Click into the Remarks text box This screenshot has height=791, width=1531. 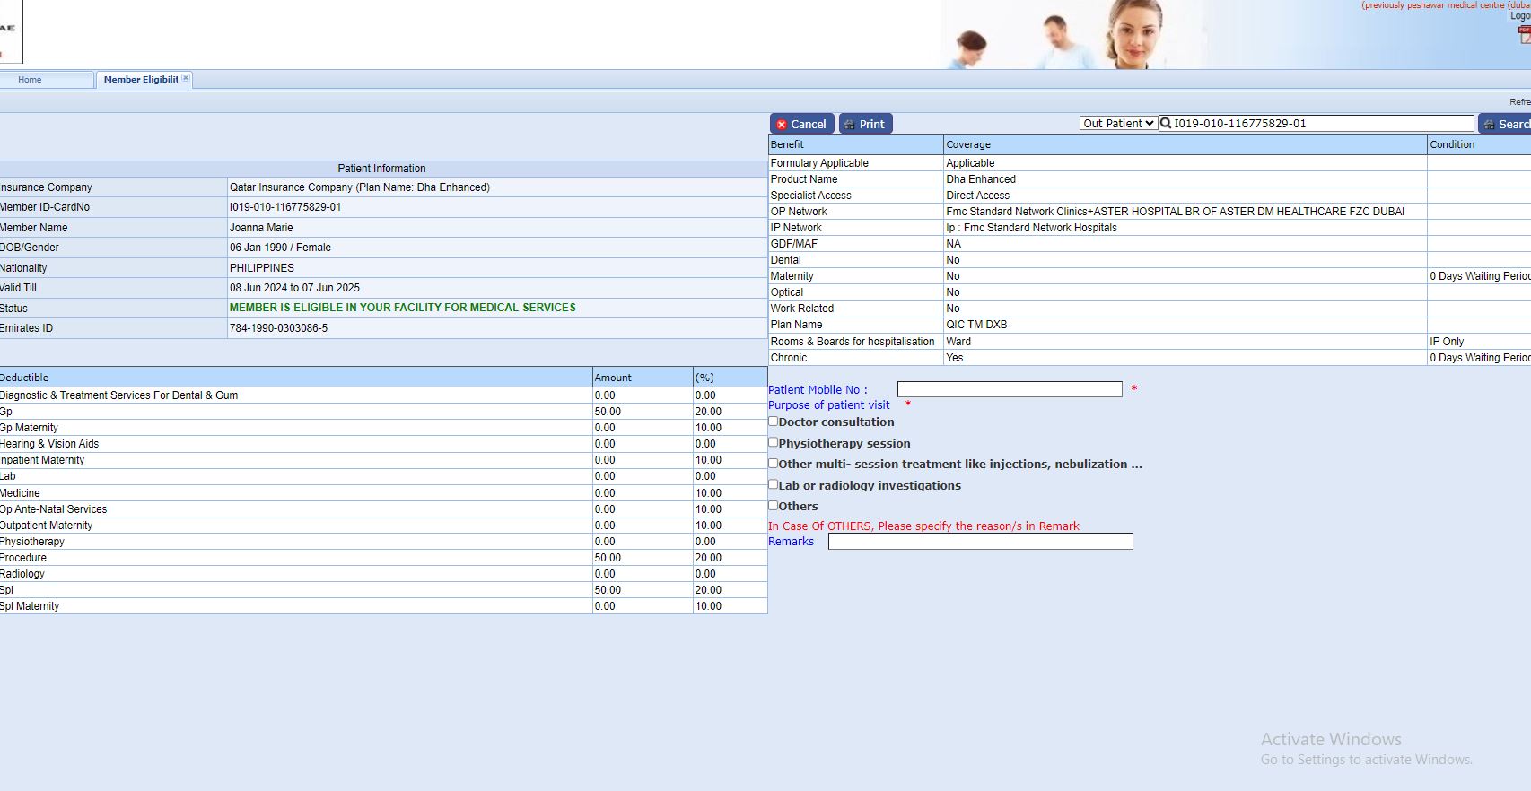pos(980,542)
